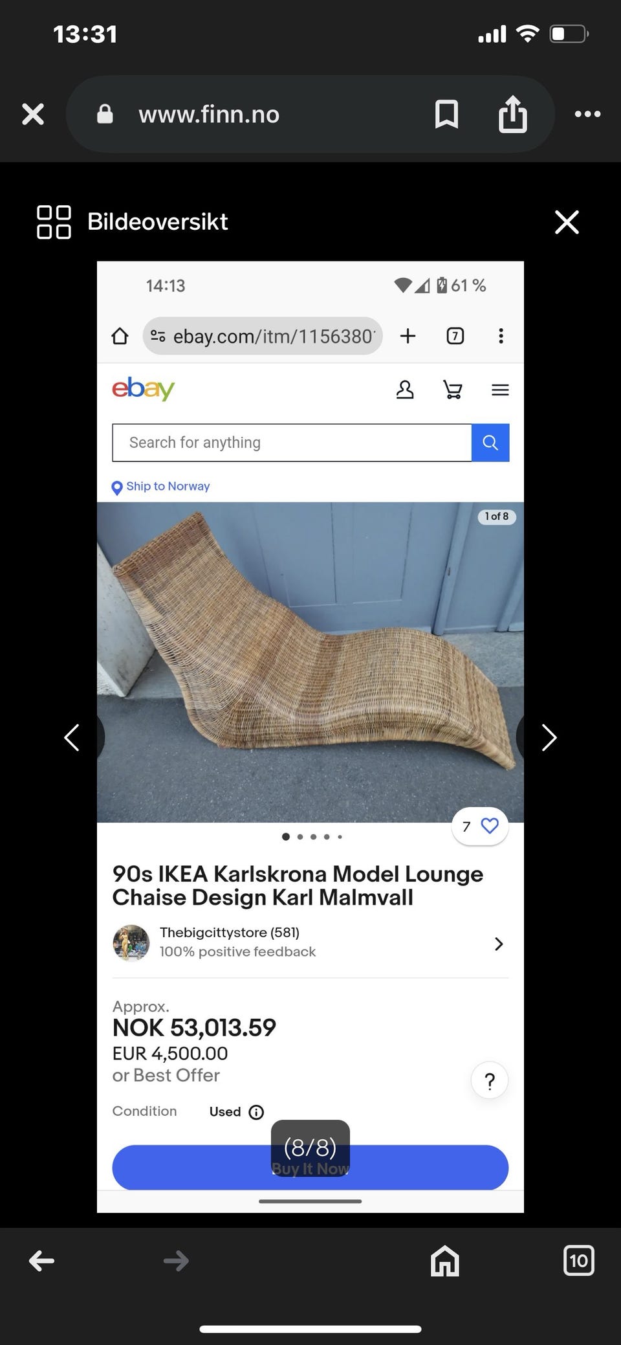Tap the blue Buy It Now button
Screen dimensions: 621x1345
coord(310,1168)
